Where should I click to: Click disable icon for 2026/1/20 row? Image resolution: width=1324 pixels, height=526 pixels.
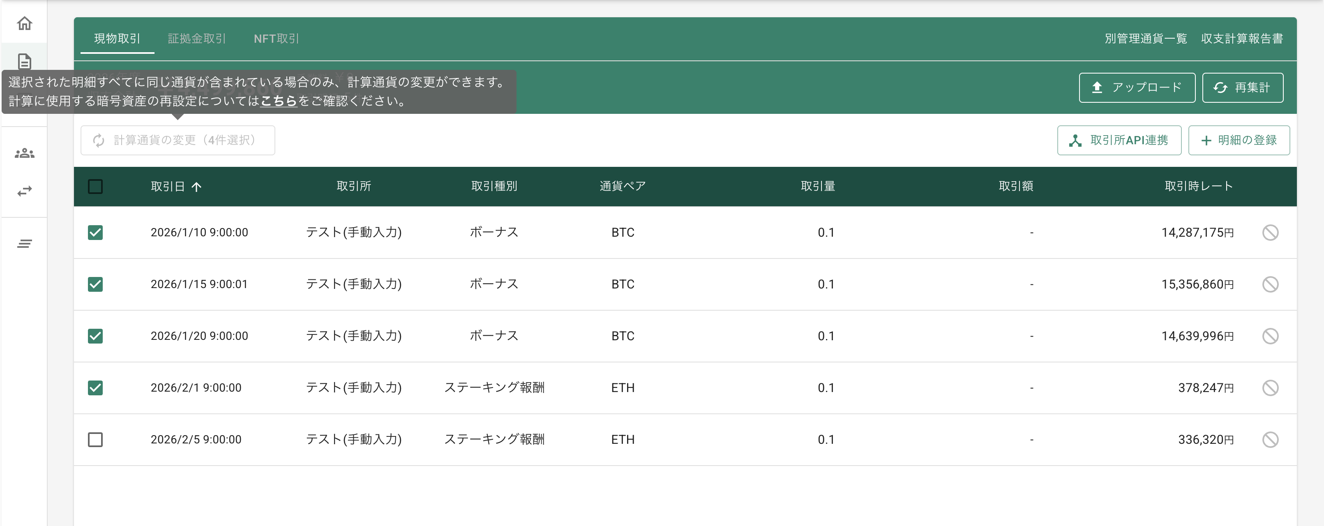coord(1270,336)
